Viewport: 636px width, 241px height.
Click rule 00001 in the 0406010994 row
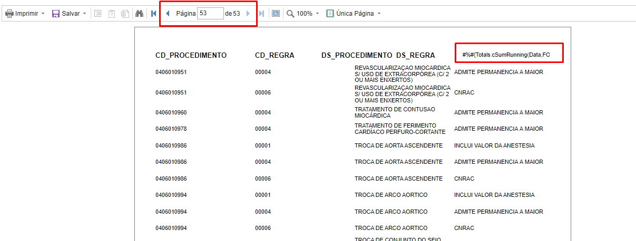263,195
